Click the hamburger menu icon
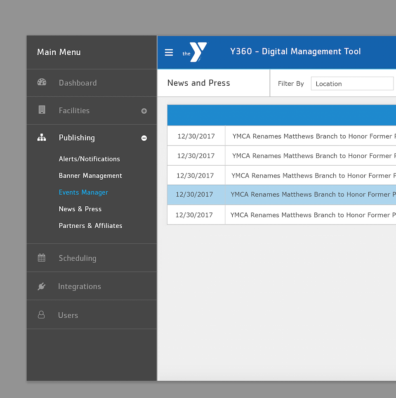The height and width of the screenshot is (398, 396). (169, 52)
